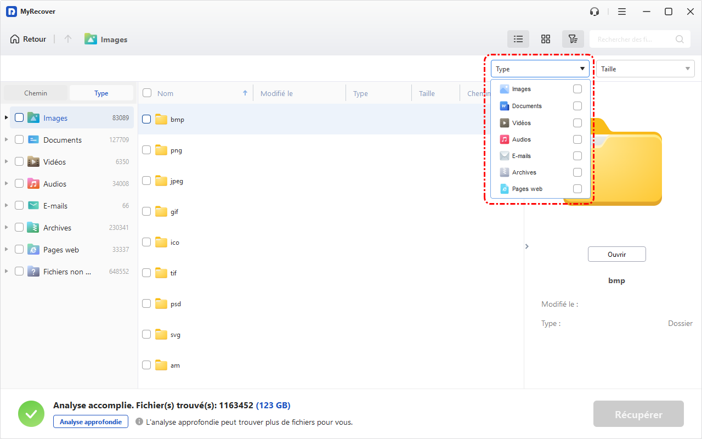Image resolution: width=702 pixels, height=439 pixels.
Task: Enable the Documents checkbox in the sidebar
Action: pos(19,140)
